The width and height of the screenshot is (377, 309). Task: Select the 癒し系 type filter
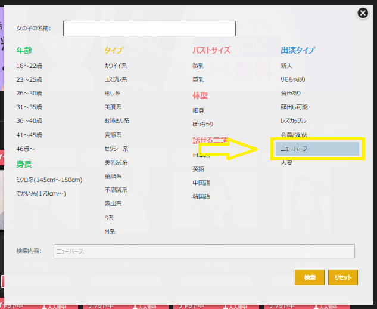[x=113, y=93]
